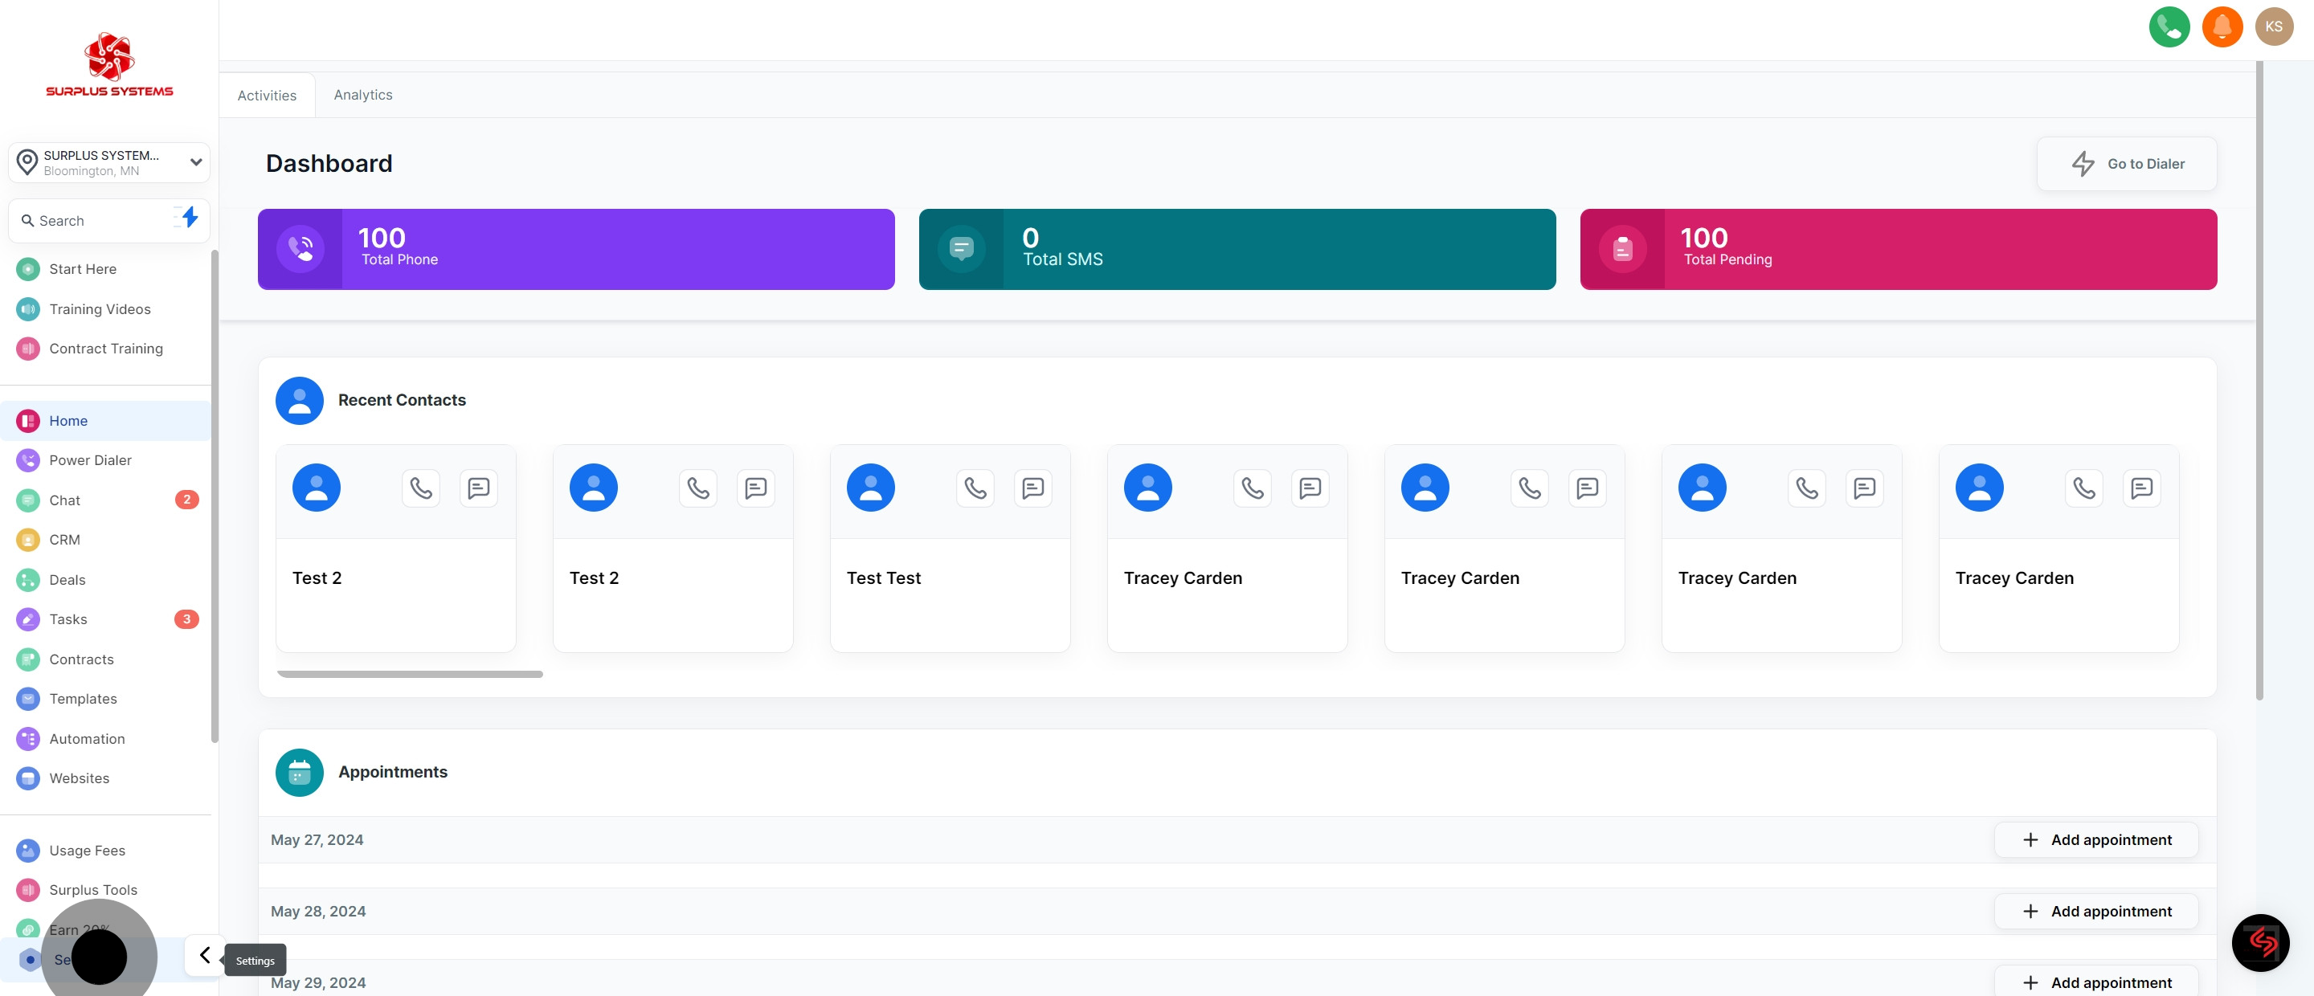Click the Total Phone icon card
The width and height of the screenshot is (2314, 996).
(x=300, y=249)
